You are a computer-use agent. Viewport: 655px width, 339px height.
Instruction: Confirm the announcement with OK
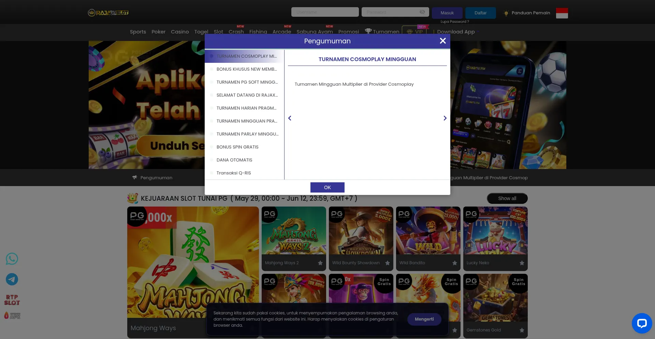coord(327,187)
